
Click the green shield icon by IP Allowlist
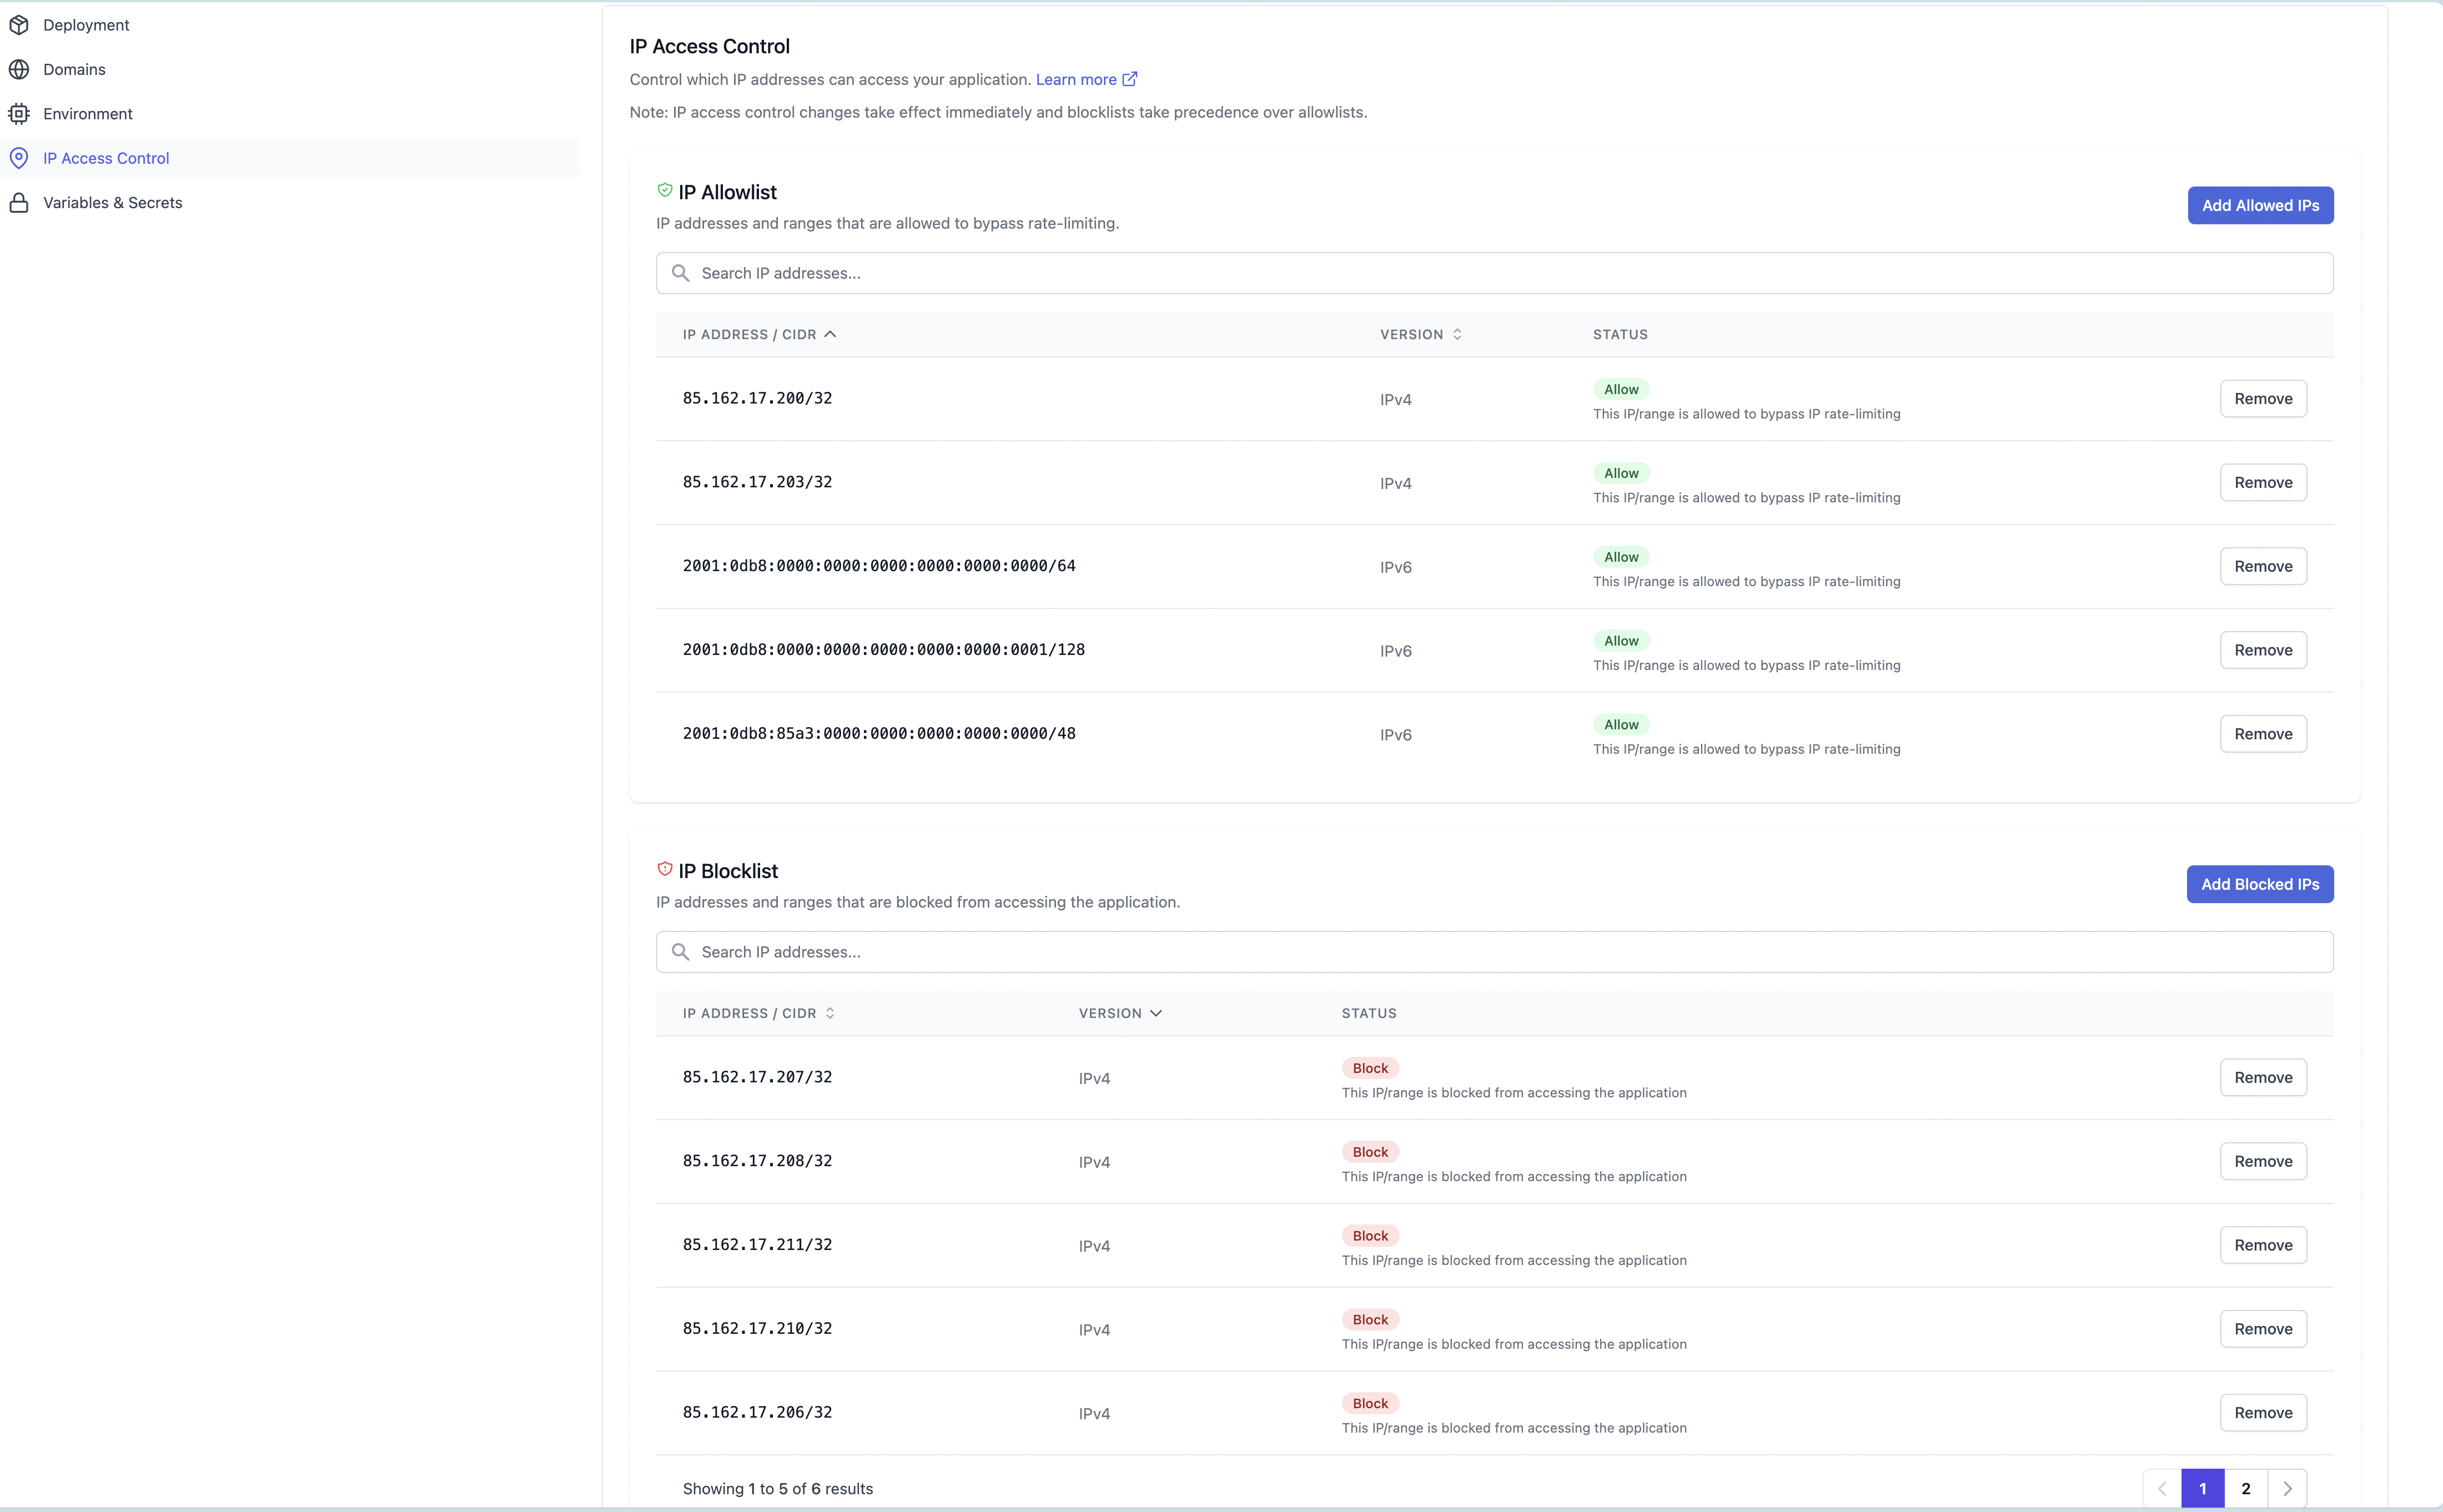(665, 190)
